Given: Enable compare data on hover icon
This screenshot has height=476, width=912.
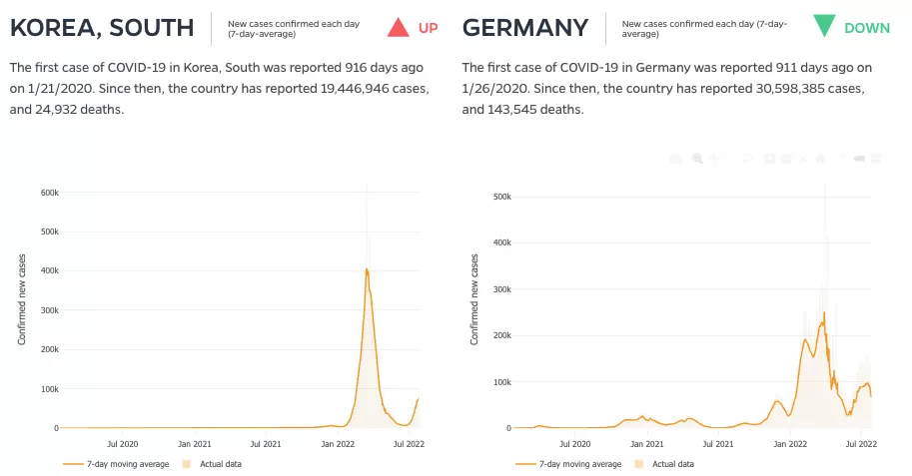Looking at the screenshot, I should point(876,159).
